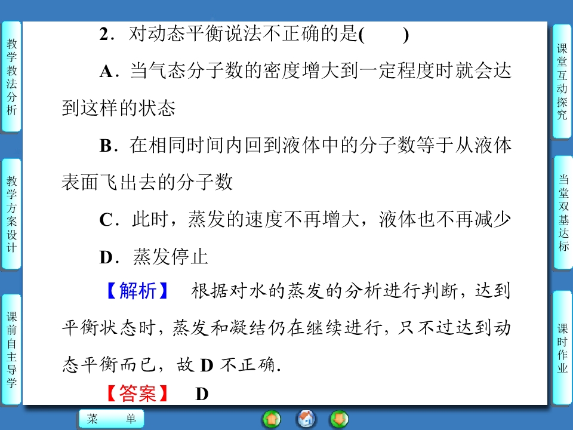Click the green down arrow navigation icon
Viewport: 573px width, 430px height.
tap(339, 419)
